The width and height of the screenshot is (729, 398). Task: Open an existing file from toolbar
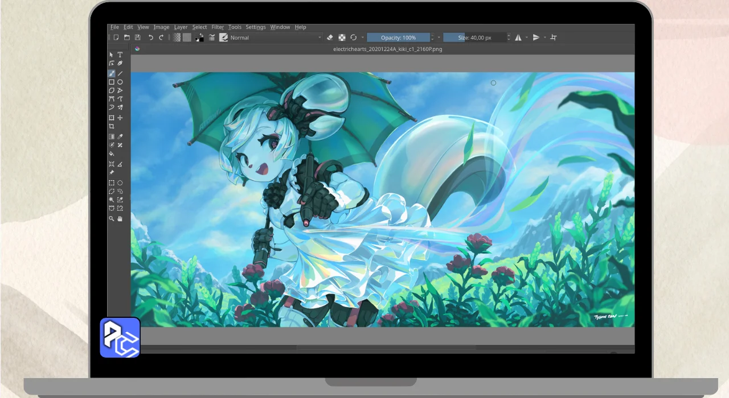coord(127,38)
